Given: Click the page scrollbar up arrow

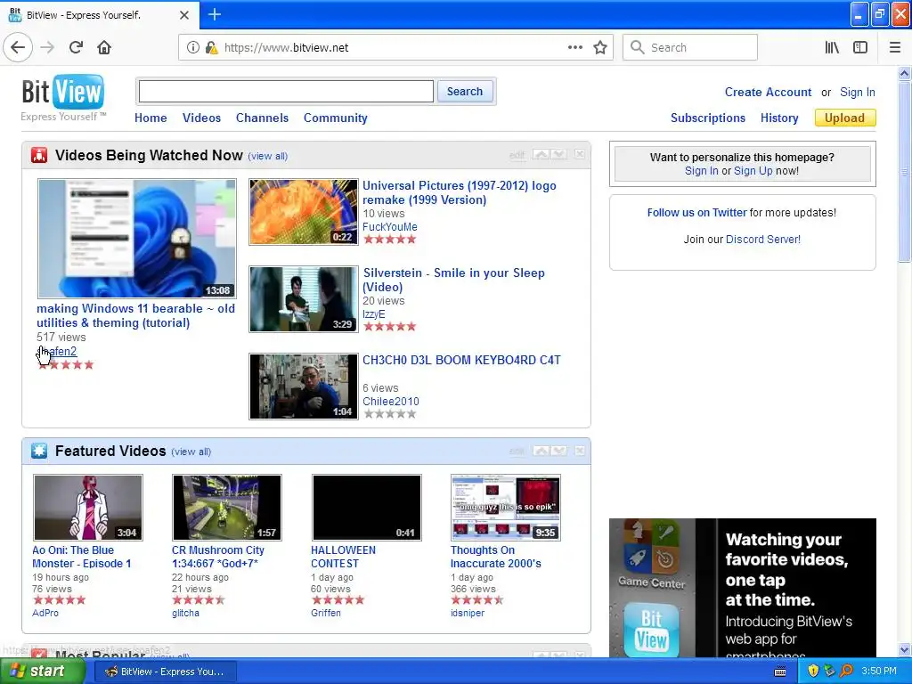Looking at the screenshot, I should pyautogui.click(x=905, y=73).
